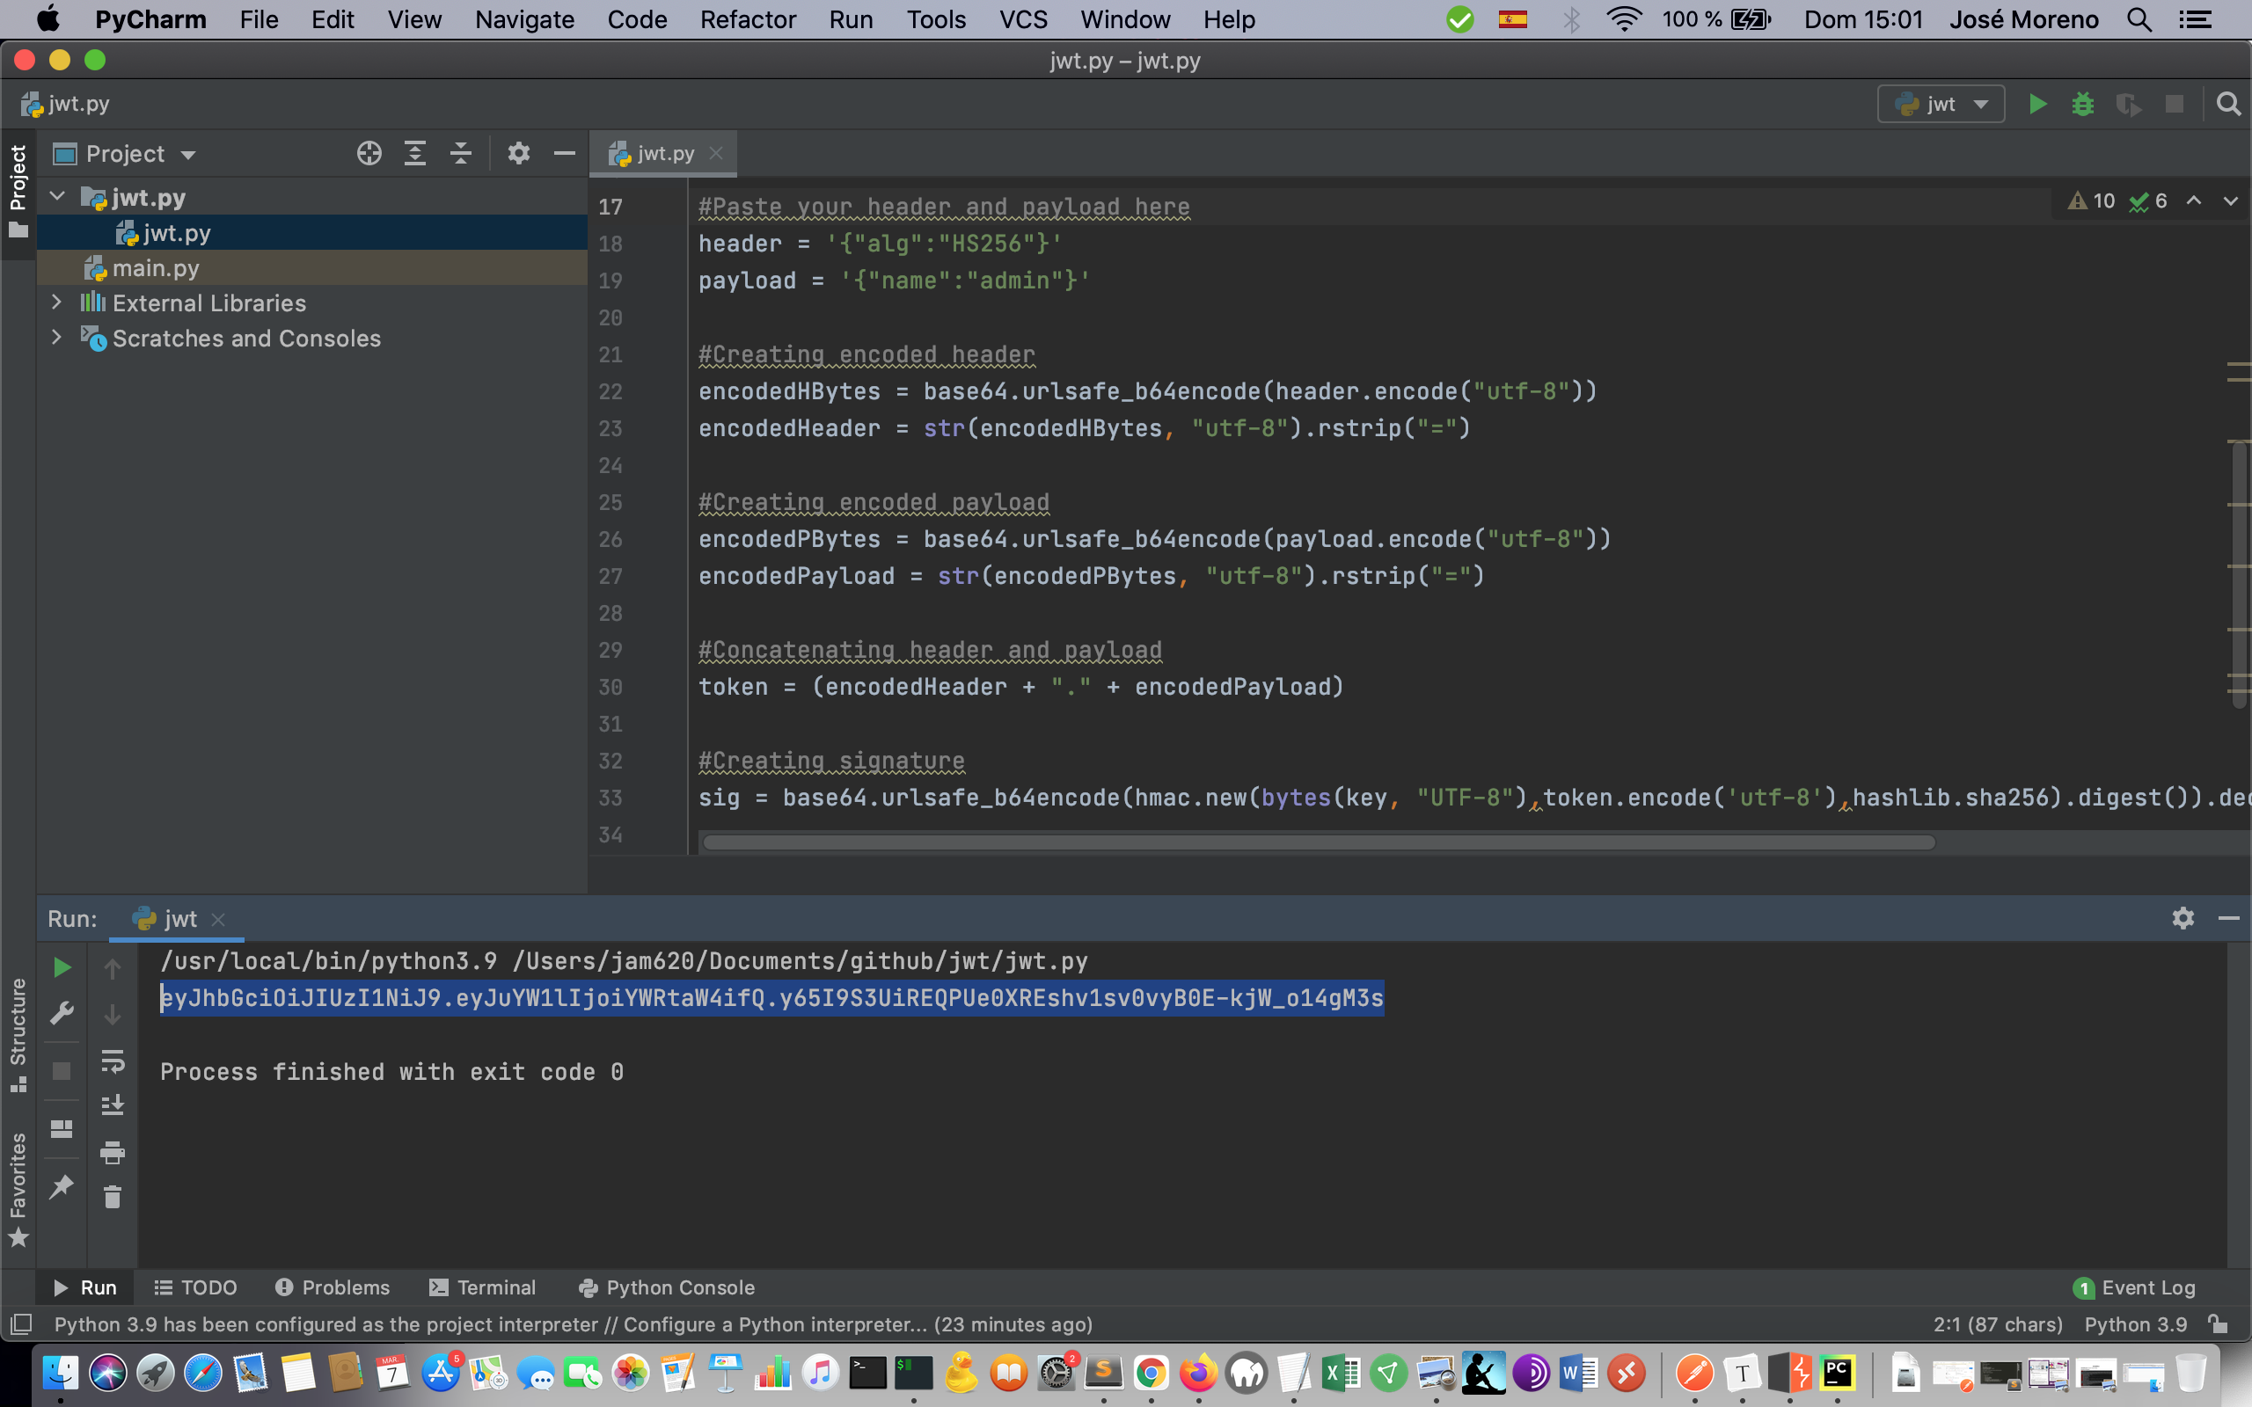Open the Event Log
Viewport: 2252px width, 1407px height.
tap(2135, 1288)
